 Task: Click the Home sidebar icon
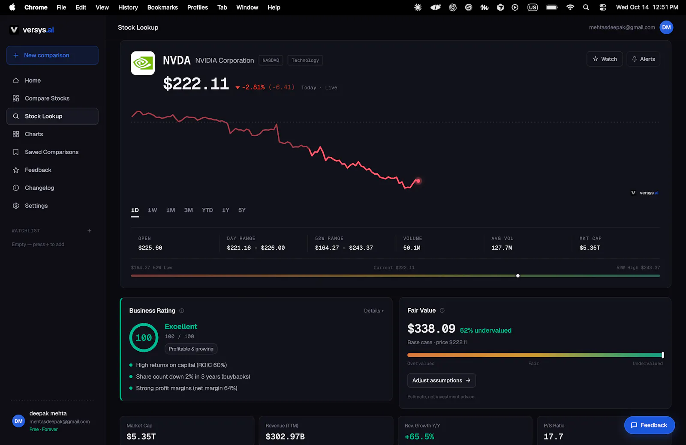coord(16,81)
